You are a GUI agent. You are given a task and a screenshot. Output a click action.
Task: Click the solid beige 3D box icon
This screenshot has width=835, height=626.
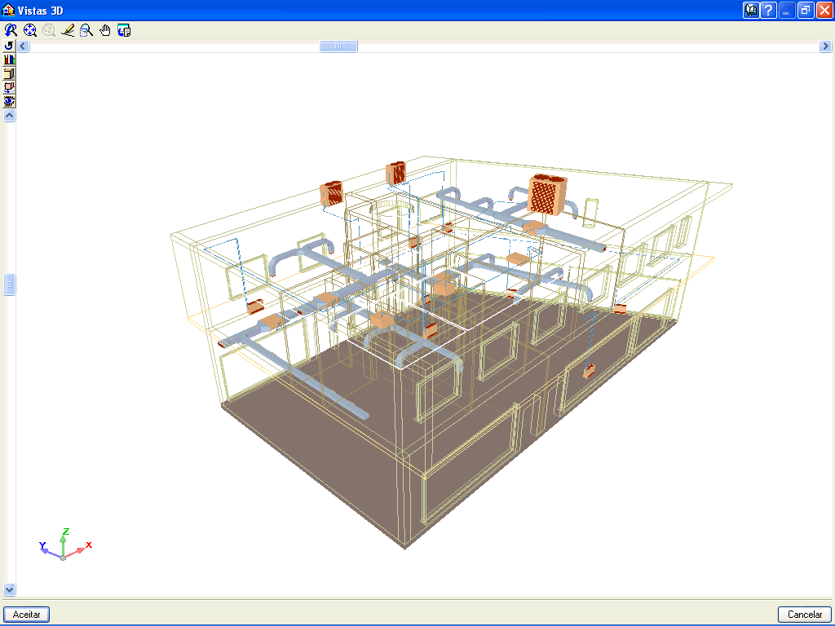coord(9,73)
